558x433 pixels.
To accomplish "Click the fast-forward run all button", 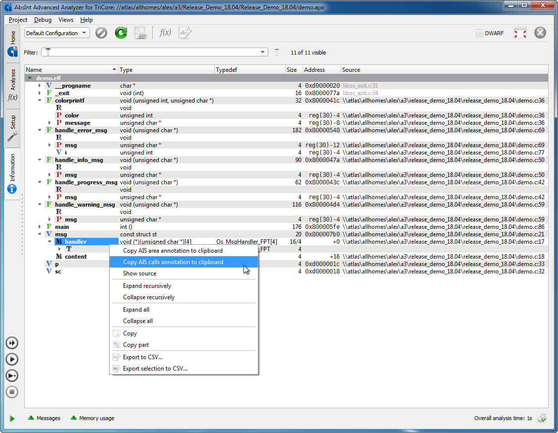I will pyautogui.click(x=12, y=343).
